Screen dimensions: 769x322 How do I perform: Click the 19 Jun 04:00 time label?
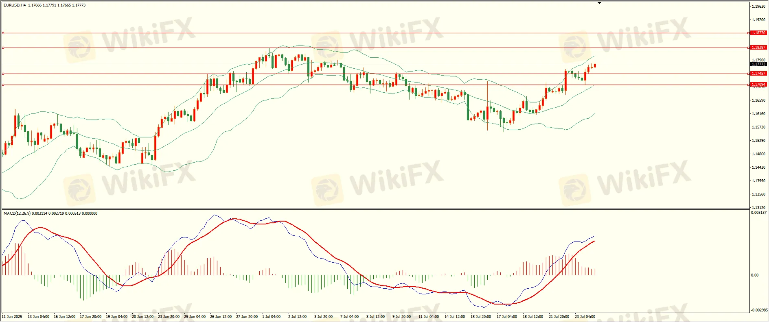pos(116,316)
